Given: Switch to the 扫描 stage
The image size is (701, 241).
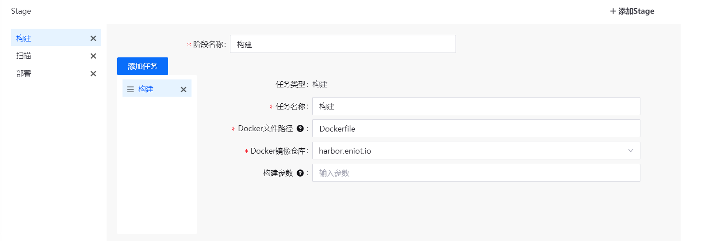Looking at the screenshot, I should (x=24, y=56).
